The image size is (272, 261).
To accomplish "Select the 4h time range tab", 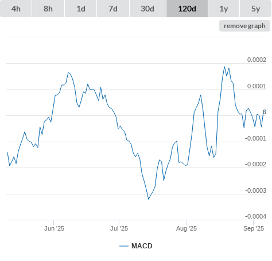I will point(16,9).
